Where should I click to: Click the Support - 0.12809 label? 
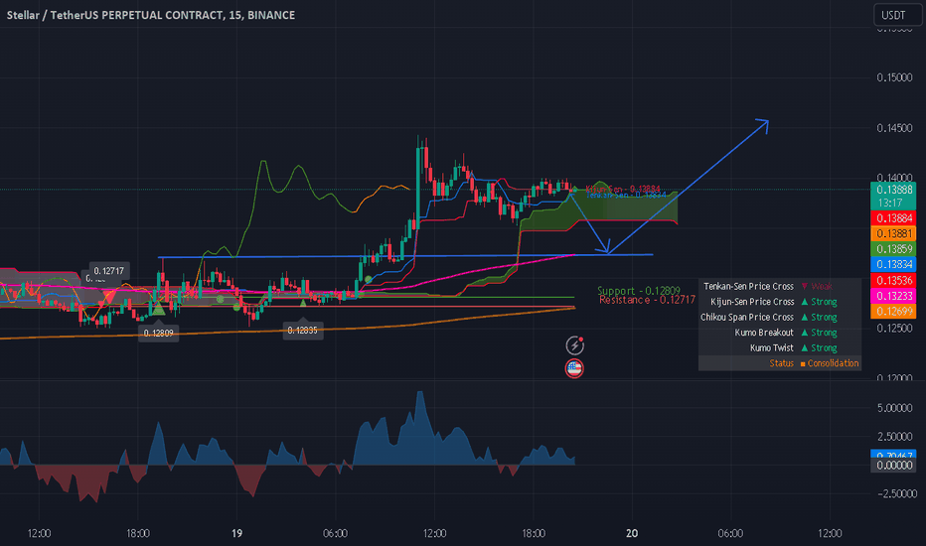639,291
